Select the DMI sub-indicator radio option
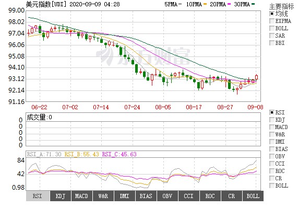The image size is (298, 208). pyautogui.click(x=272, y=142)
